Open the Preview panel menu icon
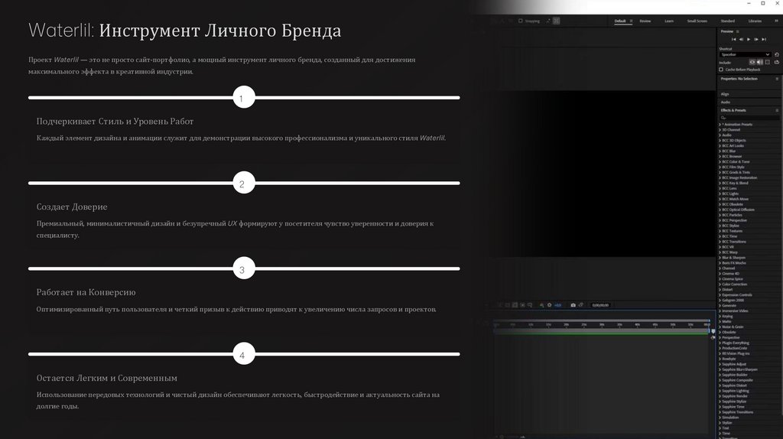This screenshot has width=783, height=439. (x=738, y=31)
